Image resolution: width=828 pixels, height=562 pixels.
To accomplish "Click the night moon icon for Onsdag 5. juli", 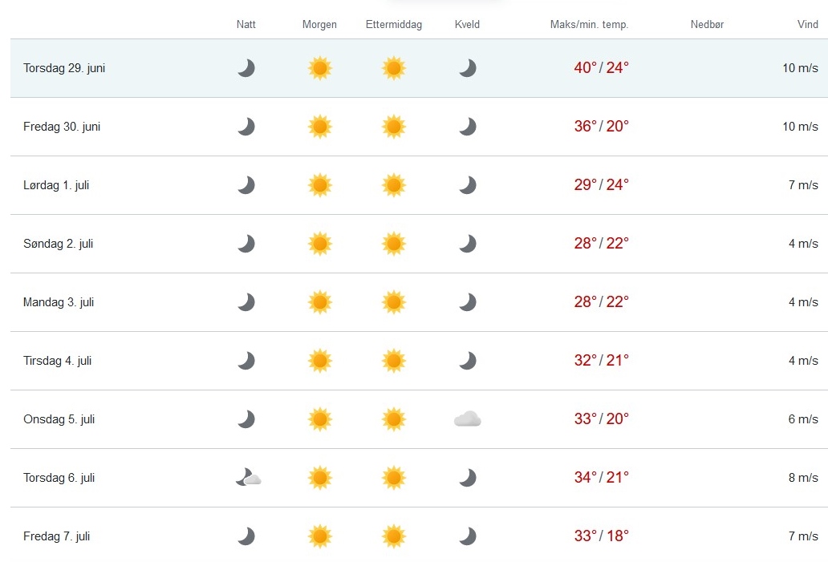I will point(246,419).
